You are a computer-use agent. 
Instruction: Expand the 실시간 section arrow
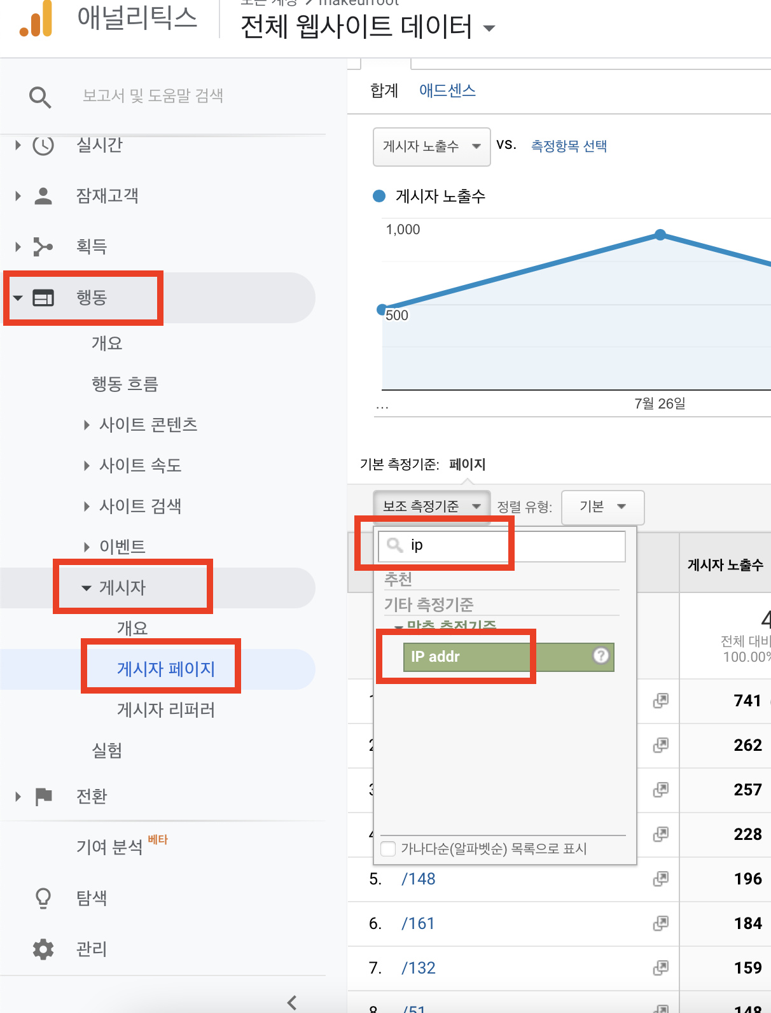[18, 145]
